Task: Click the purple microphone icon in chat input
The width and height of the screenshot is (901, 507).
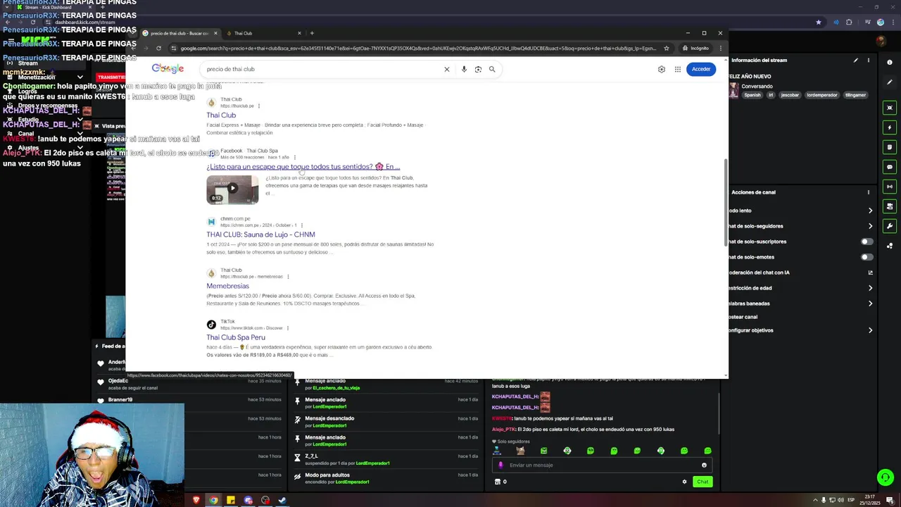Action: pos(501,465)
